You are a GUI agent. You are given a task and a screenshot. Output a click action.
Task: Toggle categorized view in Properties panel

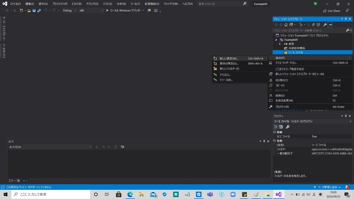pos(276,127)
